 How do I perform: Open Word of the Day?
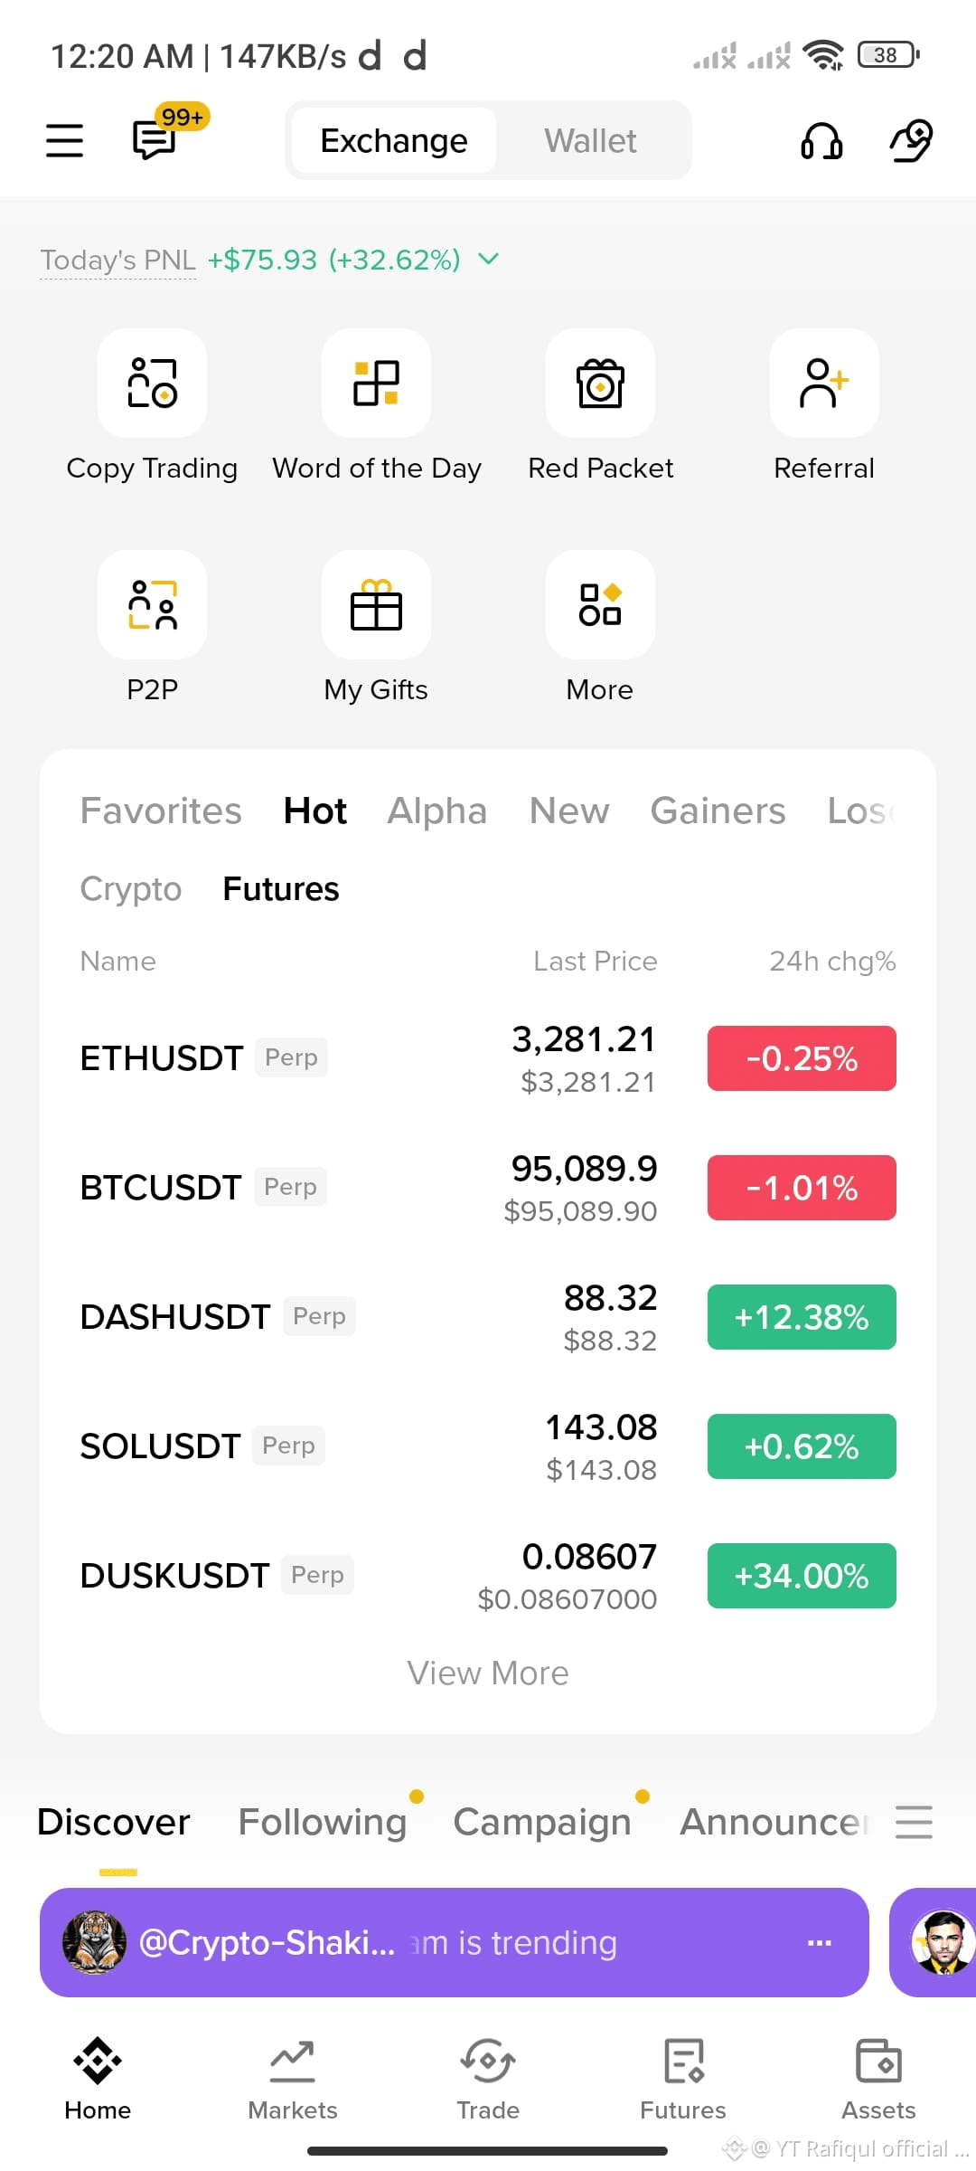[x=376, y=384]
